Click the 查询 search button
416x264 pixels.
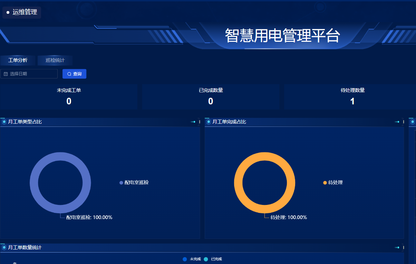(74, 74)
